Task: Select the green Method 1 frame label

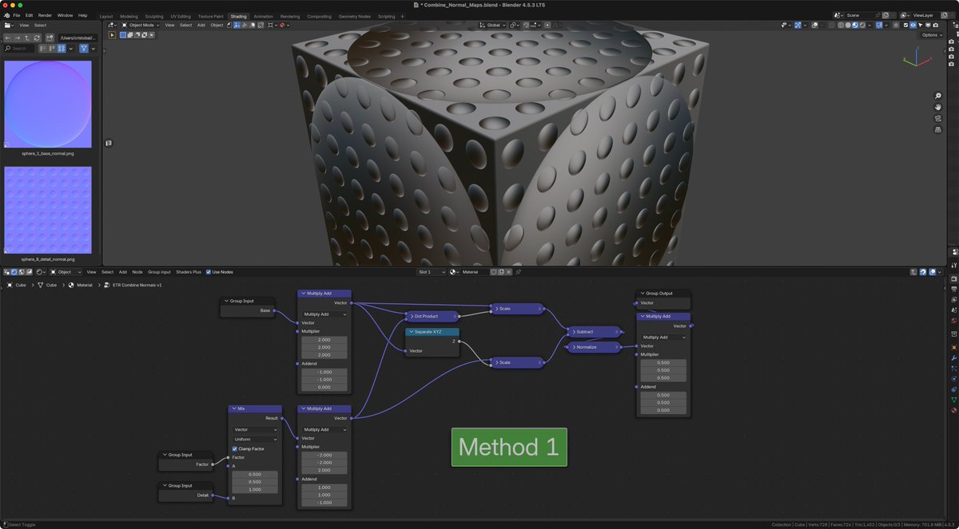Action: click(509, 447)
